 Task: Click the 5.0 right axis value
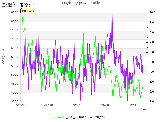[x=152, y=62]
